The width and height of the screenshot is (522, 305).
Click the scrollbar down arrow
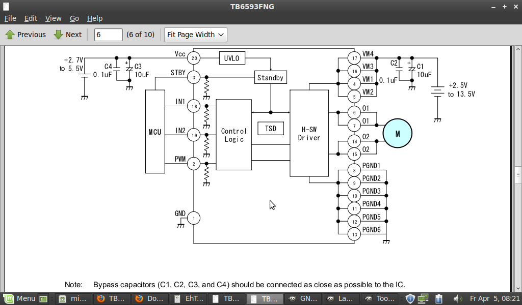(518, 288)
